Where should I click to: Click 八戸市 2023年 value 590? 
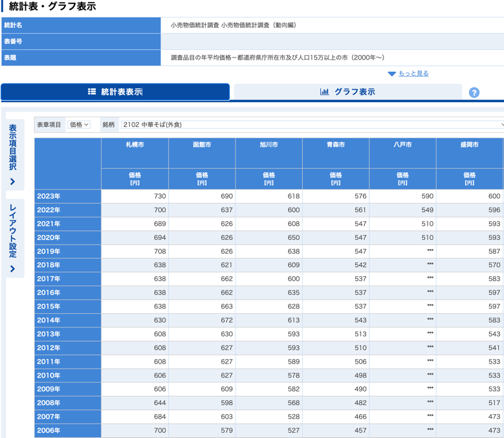point(427,196)
